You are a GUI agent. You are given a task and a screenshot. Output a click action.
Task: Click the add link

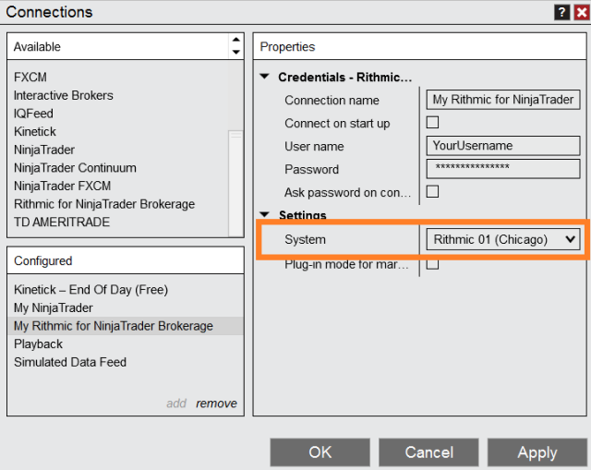(176, 404)
